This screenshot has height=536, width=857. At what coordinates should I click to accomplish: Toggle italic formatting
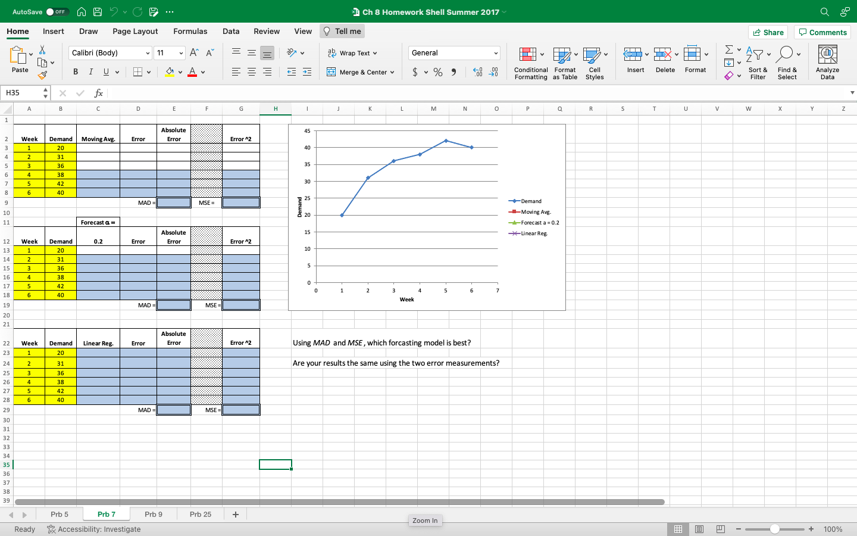[x=90, y=71]
